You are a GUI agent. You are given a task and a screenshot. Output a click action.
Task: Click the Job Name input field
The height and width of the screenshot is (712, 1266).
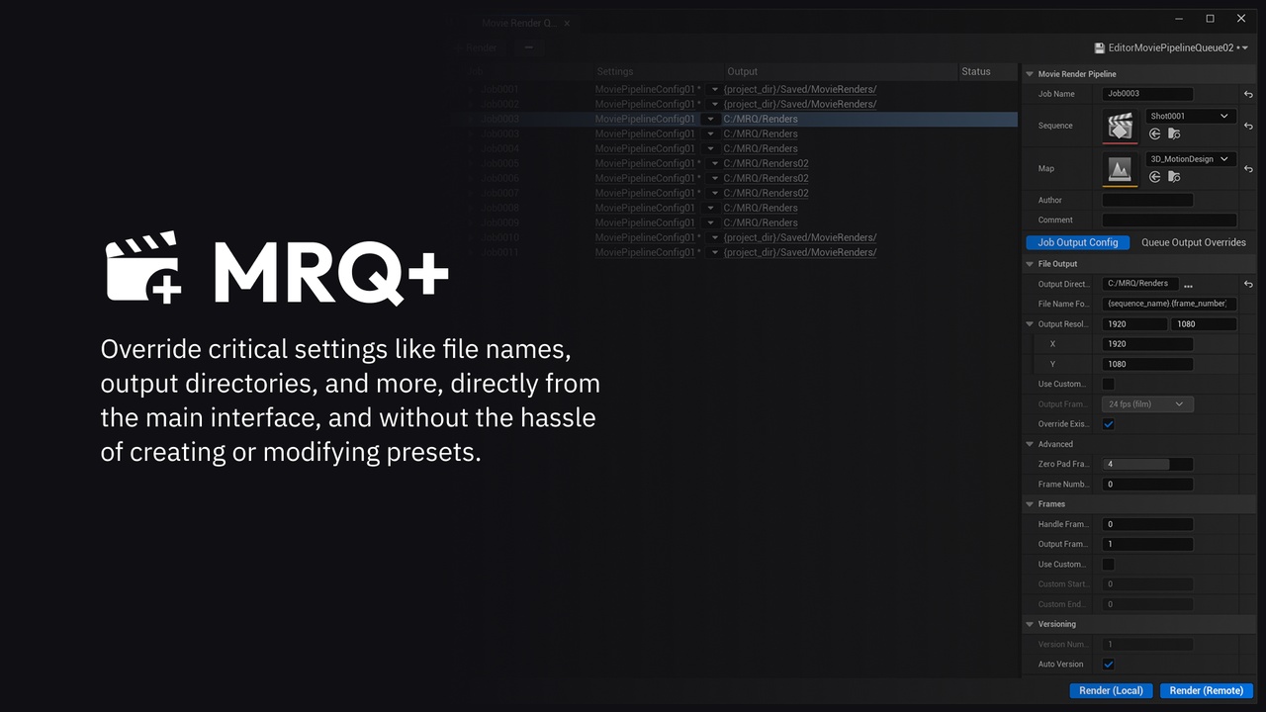(x=1147, y=94)
